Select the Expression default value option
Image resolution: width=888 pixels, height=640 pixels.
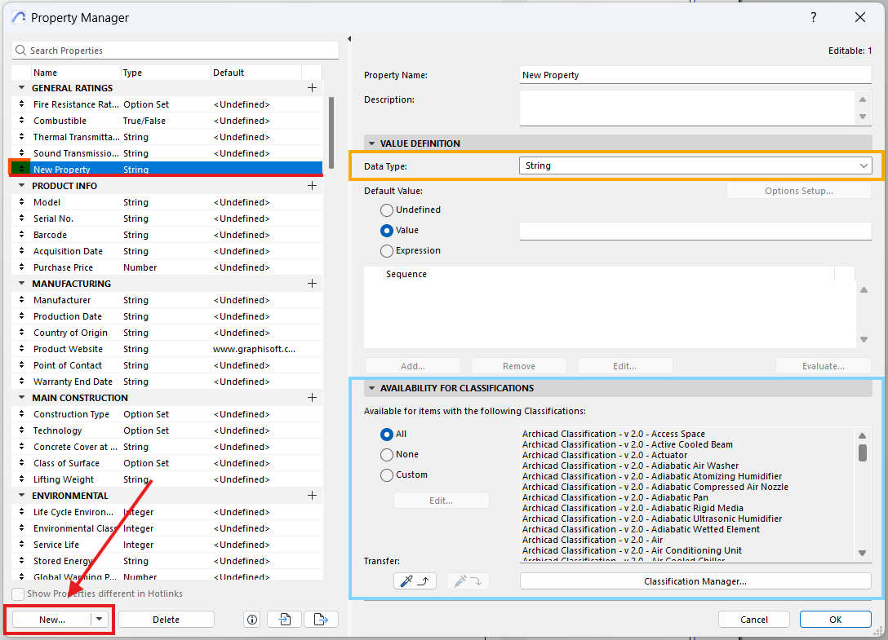click(x=387, y=251)
